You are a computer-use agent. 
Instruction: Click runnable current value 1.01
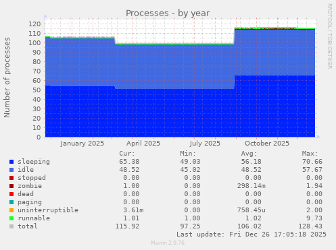131,218
